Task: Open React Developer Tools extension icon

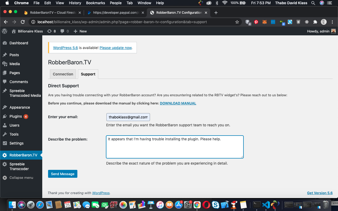Action: [307, 22]
